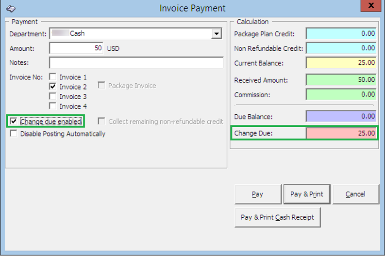Cancel the invoice payment

coord(355,194)
